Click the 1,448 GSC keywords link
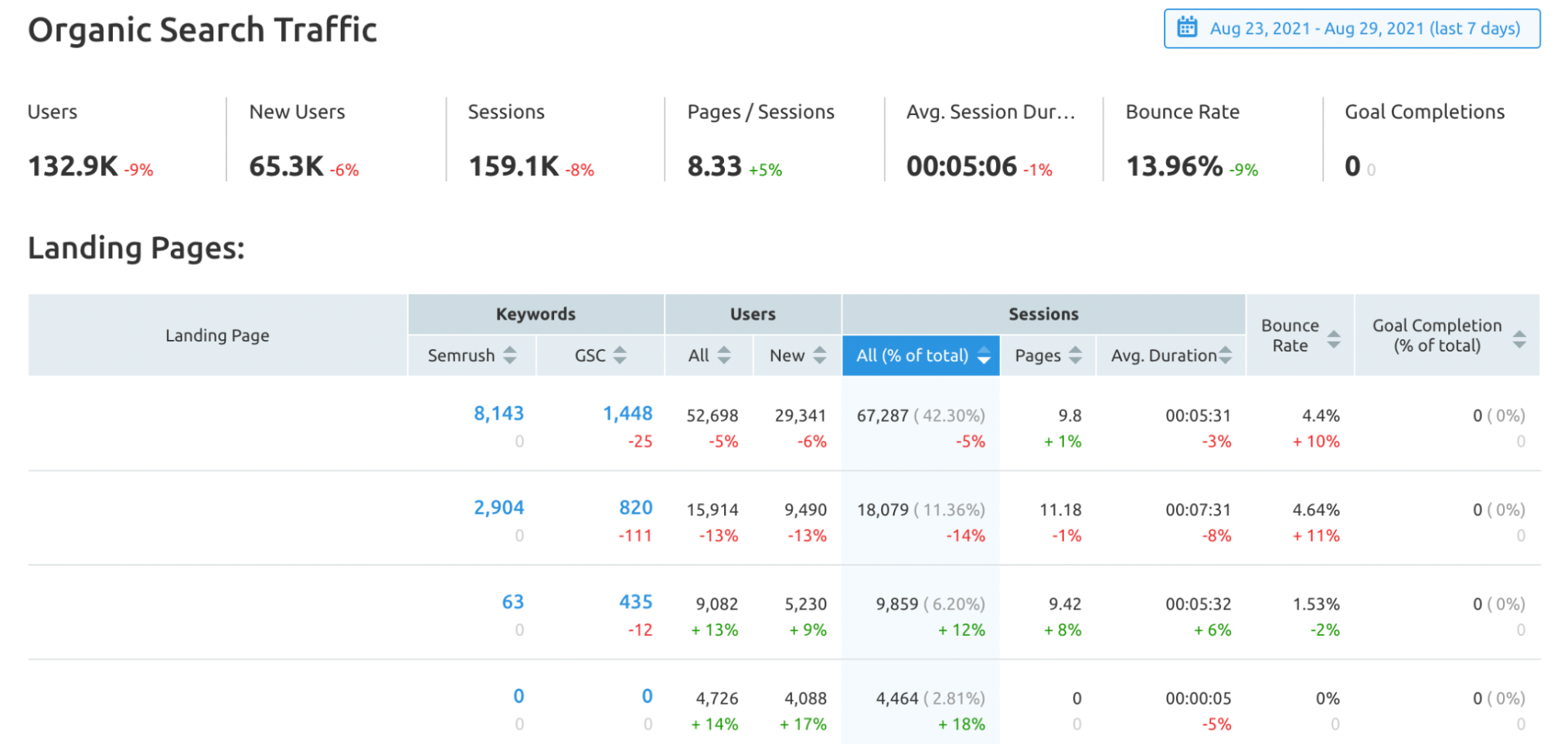This screenshot has height=744, width=1561. [x=627, y=413]
